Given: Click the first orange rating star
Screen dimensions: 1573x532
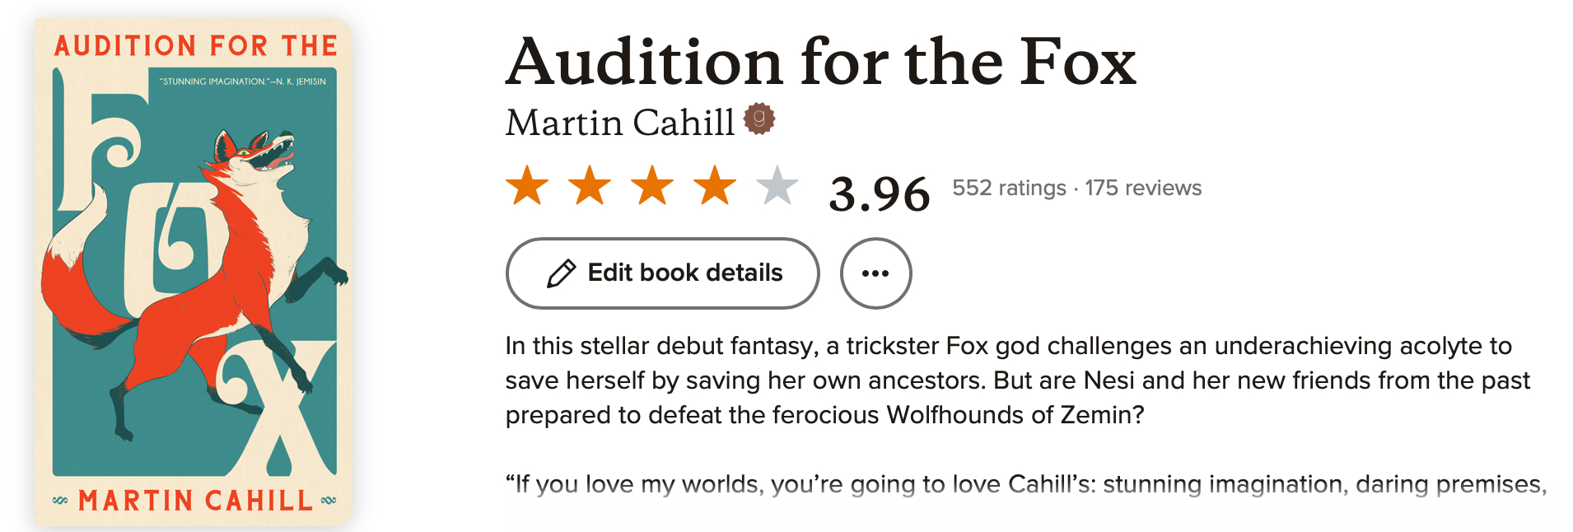Looking at the screenshot, I should coord(527,185).
